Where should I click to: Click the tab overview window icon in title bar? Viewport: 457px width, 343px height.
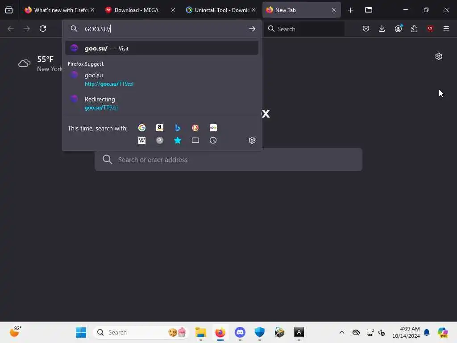[x=368, y=10]
